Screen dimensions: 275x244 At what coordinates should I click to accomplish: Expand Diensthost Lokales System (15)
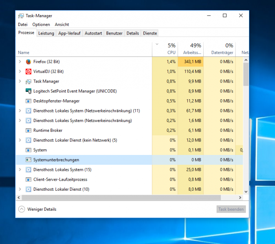[x=20, y=170]
